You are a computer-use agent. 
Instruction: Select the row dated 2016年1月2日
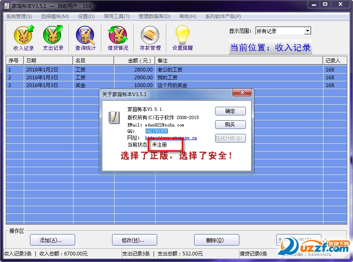176,70
